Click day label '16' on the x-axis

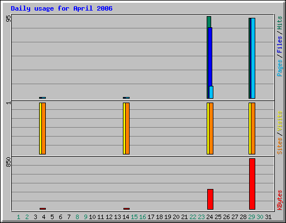tap(142, 217)
